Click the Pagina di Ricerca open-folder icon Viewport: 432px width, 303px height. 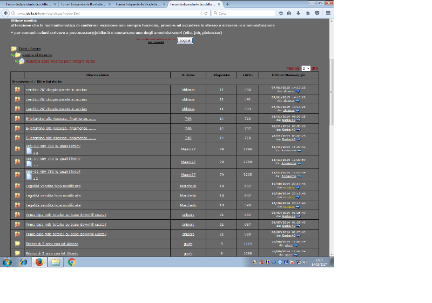(18, 55)
